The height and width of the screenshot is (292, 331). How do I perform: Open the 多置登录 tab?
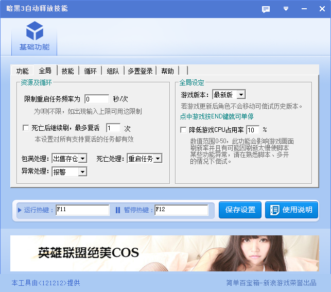tap(140, 71)
